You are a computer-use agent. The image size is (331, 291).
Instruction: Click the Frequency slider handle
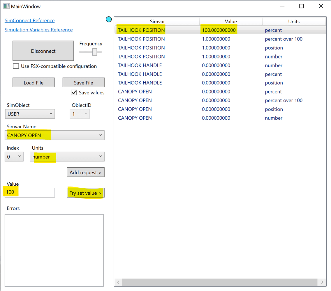pyautogui.click(x=95, y=52)
